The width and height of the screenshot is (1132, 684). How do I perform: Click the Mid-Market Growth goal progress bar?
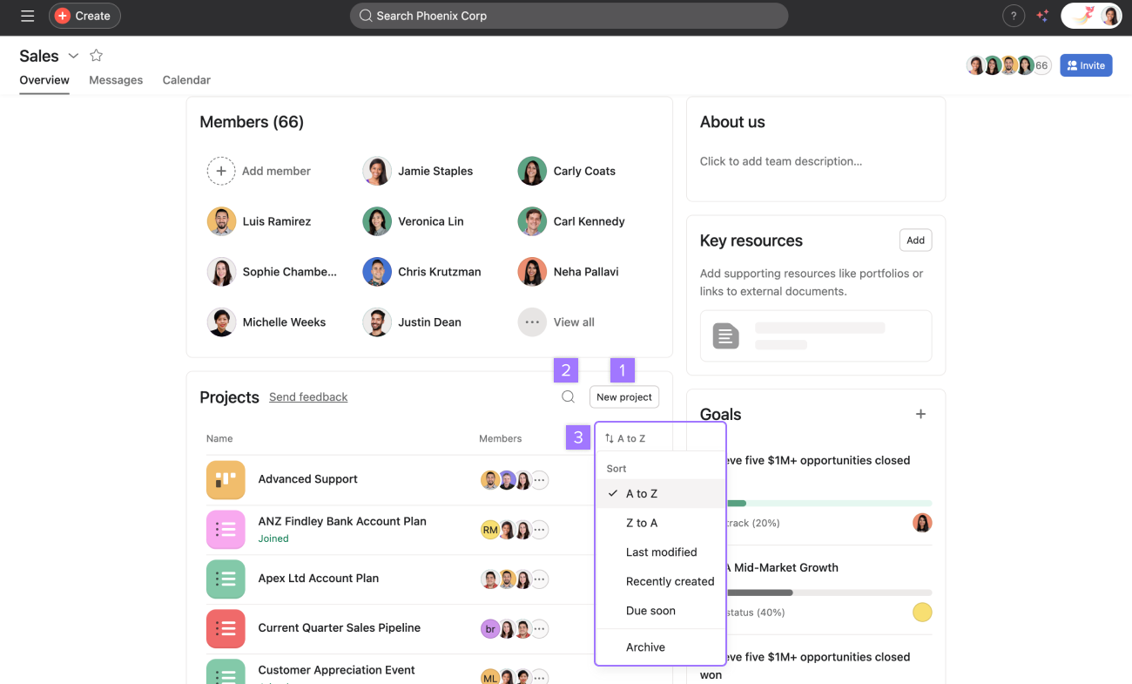[x=827, y=593]
